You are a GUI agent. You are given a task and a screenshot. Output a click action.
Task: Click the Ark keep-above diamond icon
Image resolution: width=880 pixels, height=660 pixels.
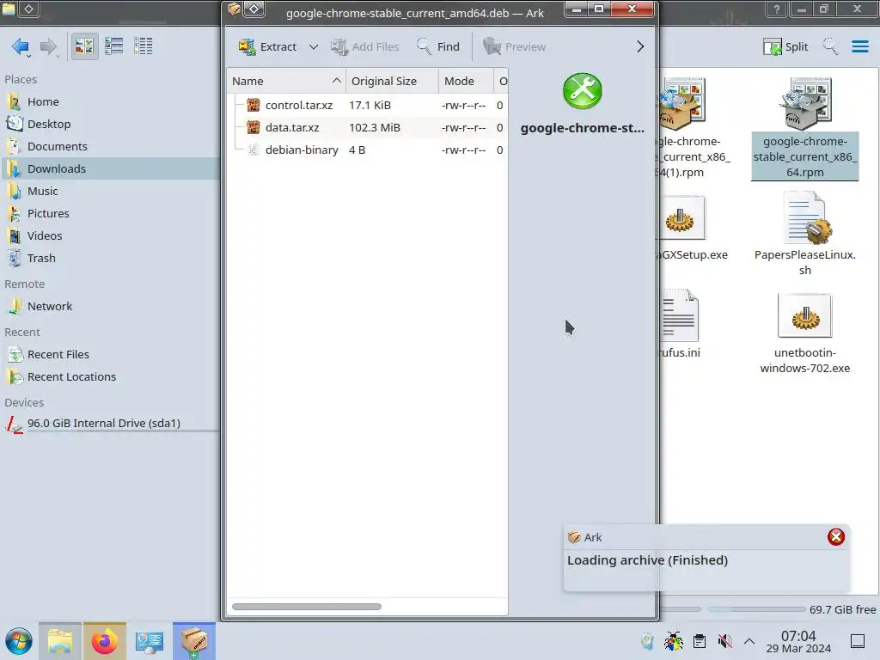(254, 9)
